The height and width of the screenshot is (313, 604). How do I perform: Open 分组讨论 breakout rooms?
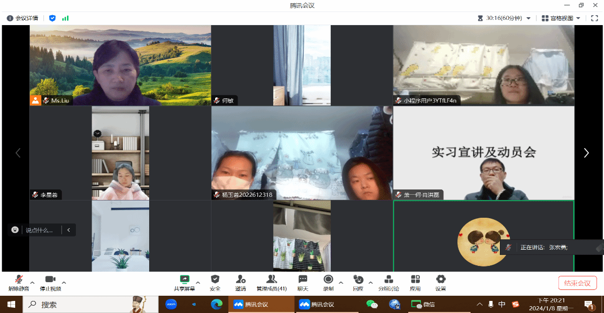point(388,283)
